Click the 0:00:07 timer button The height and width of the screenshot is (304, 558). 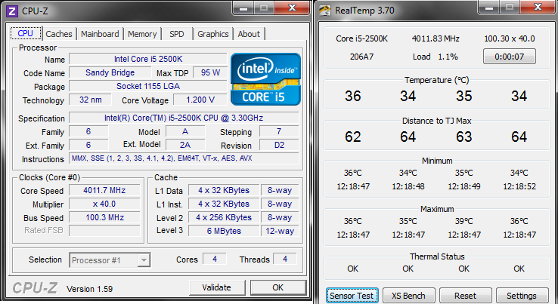pyautogui.click(x=510, y=57)
